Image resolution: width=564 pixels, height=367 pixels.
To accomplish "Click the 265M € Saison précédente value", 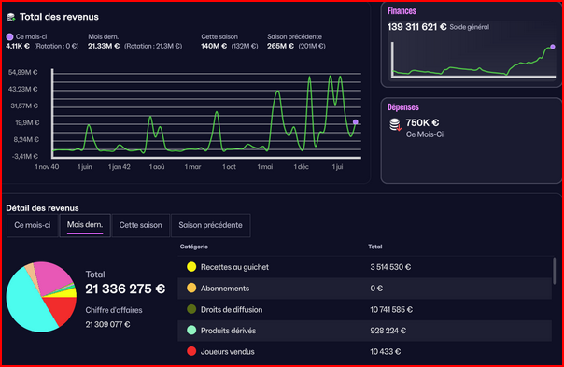I will [x=280, y=46].
